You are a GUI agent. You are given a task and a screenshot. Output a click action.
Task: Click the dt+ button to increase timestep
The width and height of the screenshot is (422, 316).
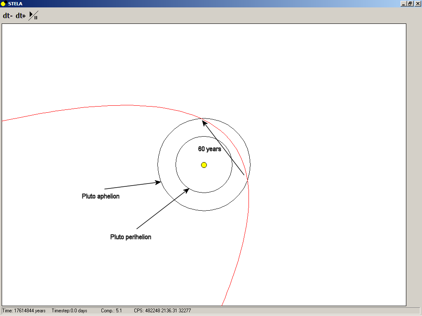(x=21, y=16)
